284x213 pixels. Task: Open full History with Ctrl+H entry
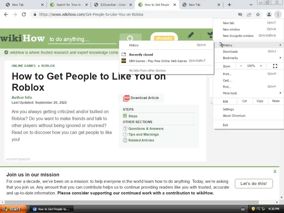point(166,45)
